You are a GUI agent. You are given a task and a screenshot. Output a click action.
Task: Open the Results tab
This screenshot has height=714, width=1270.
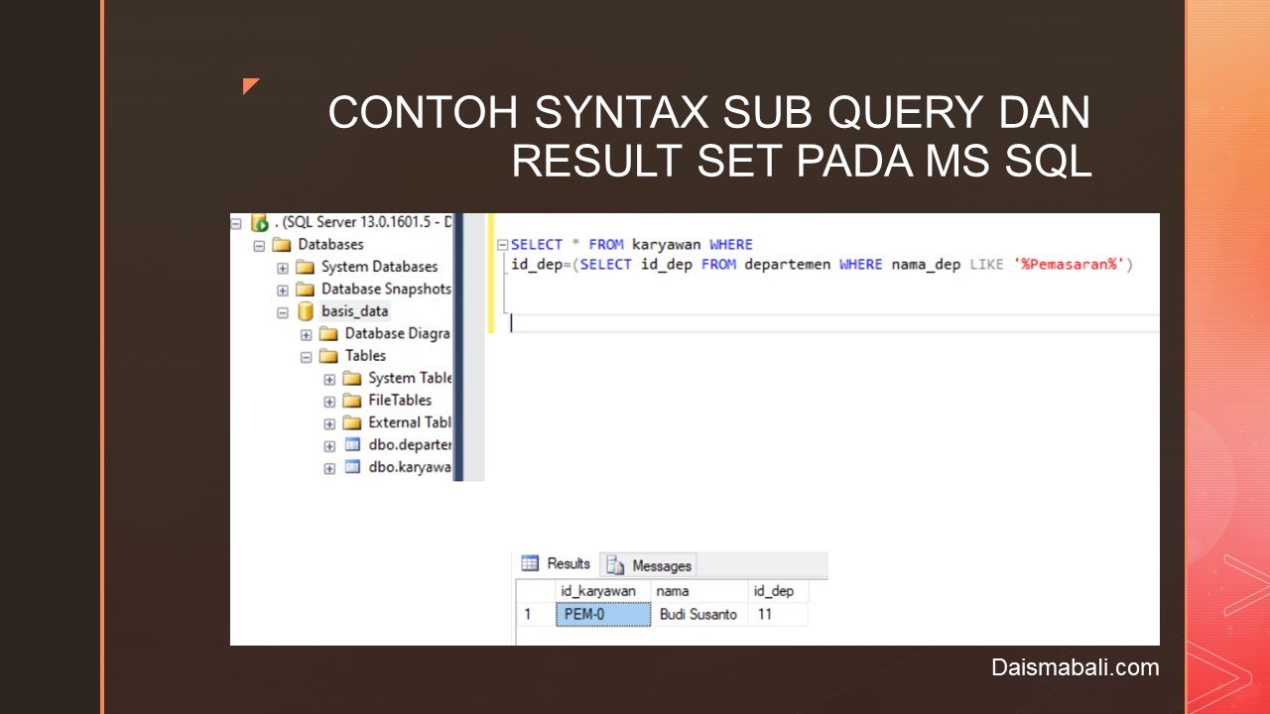pos(568,564)
